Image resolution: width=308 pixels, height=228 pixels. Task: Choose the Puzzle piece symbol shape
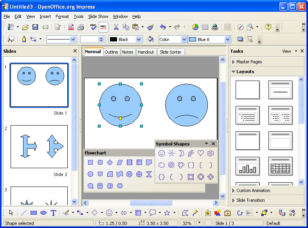point(181,165)
